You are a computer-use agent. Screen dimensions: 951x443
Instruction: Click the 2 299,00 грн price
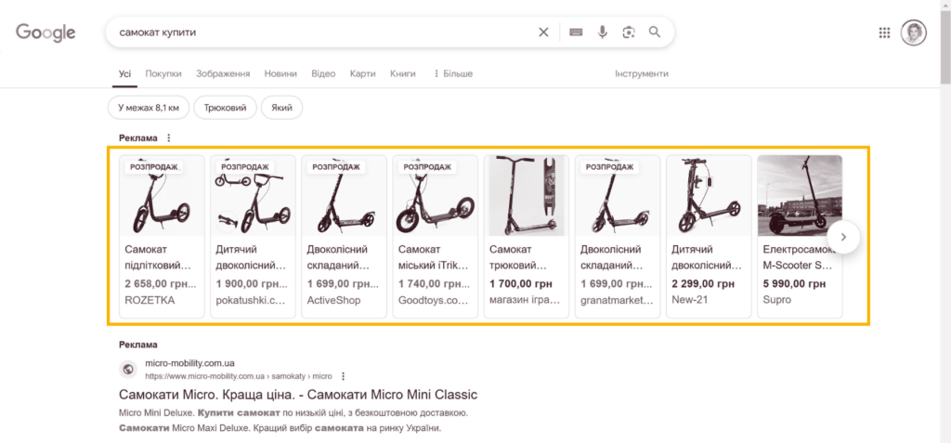pyautogui.click(x=704, y=283)
